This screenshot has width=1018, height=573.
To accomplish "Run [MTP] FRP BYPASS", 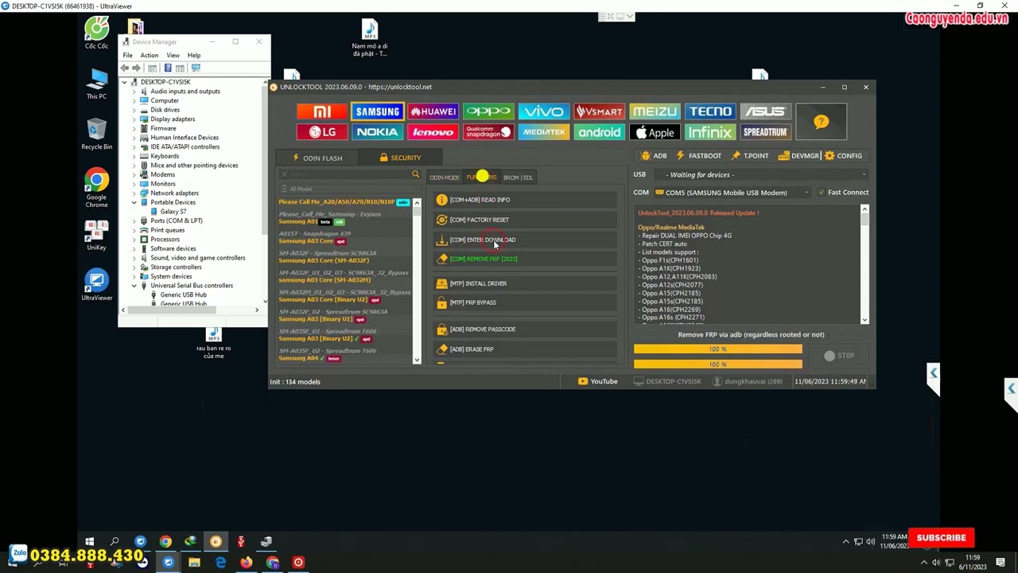I will 525,302.
